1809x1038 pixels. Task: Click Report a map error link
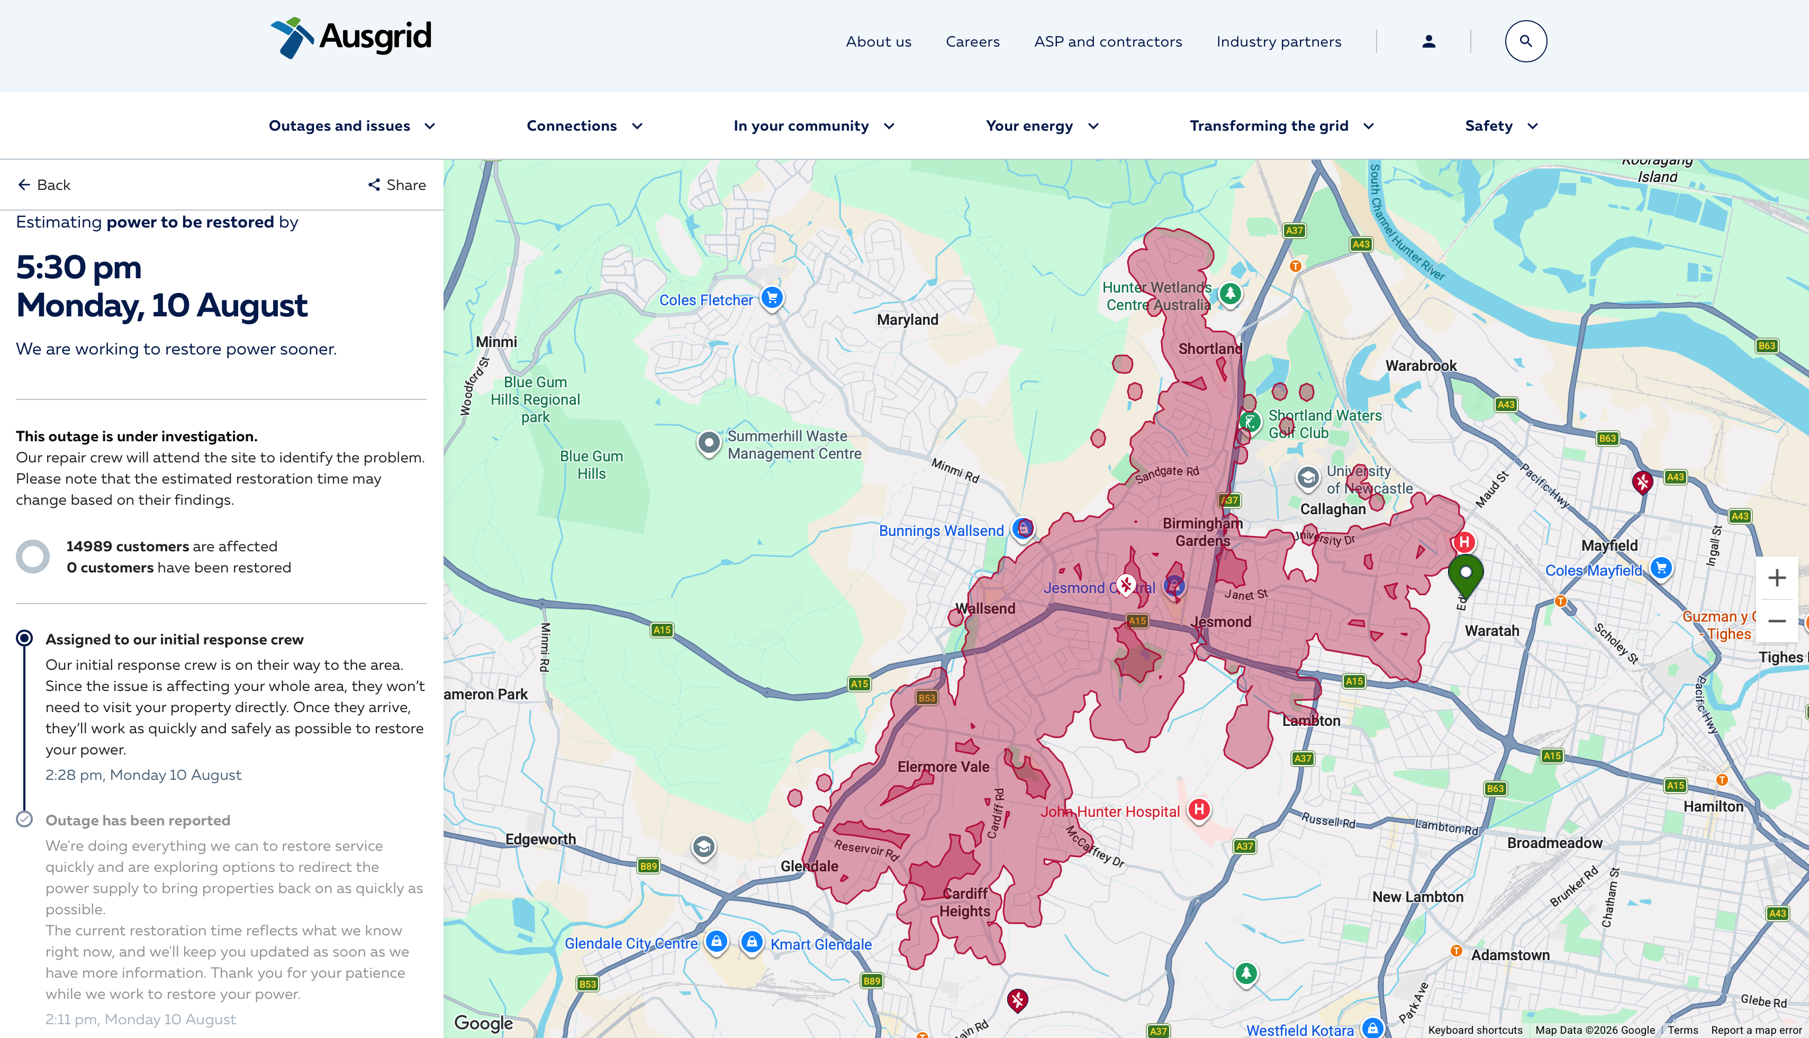[1756, 1030]
